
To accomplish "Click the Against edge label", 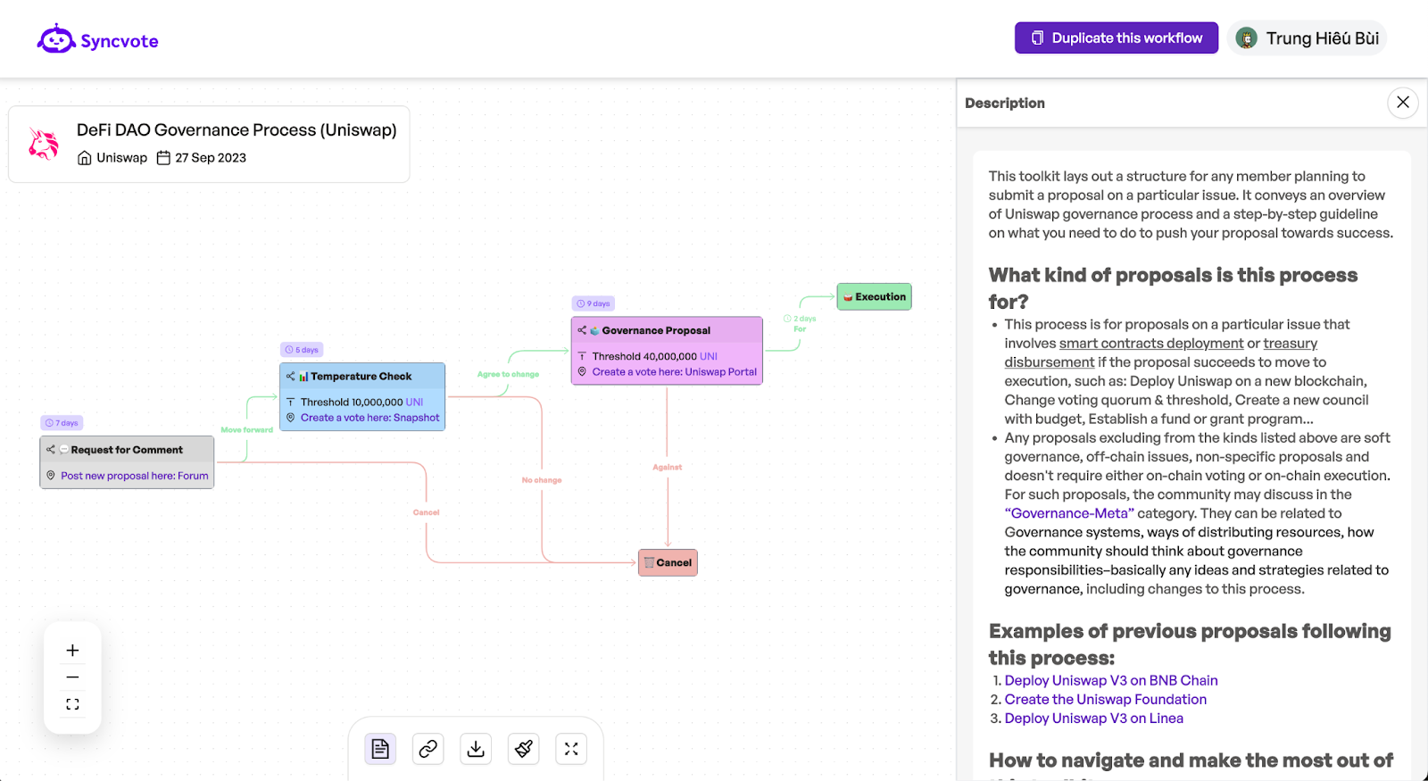I will [x=668, y=467].
